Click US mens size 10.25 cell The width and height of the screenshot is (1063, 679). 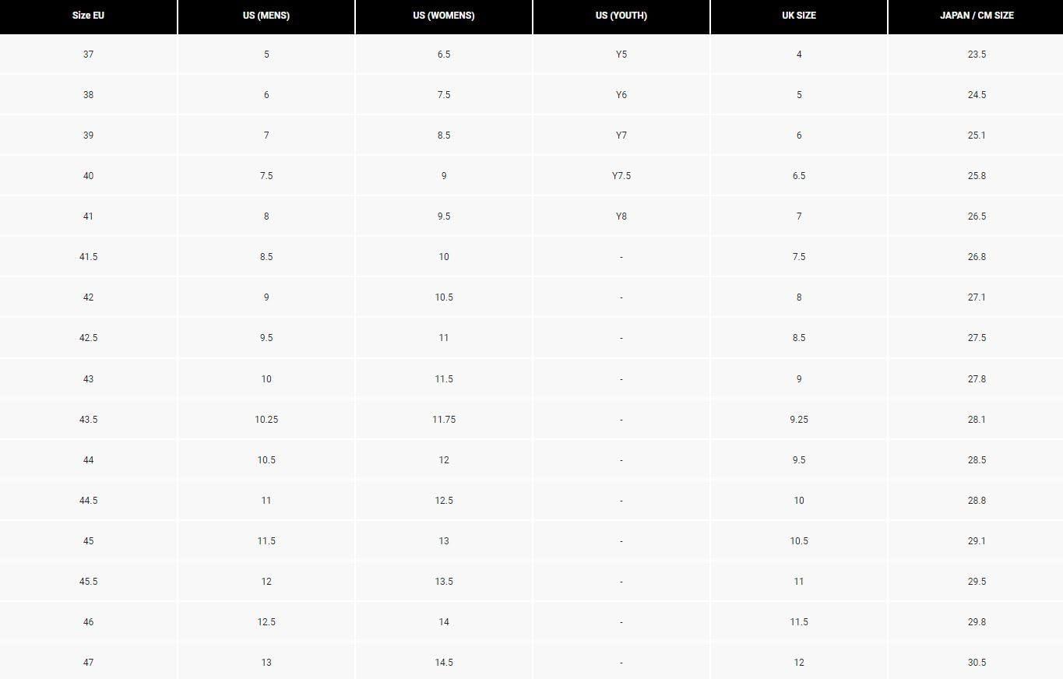266,420
